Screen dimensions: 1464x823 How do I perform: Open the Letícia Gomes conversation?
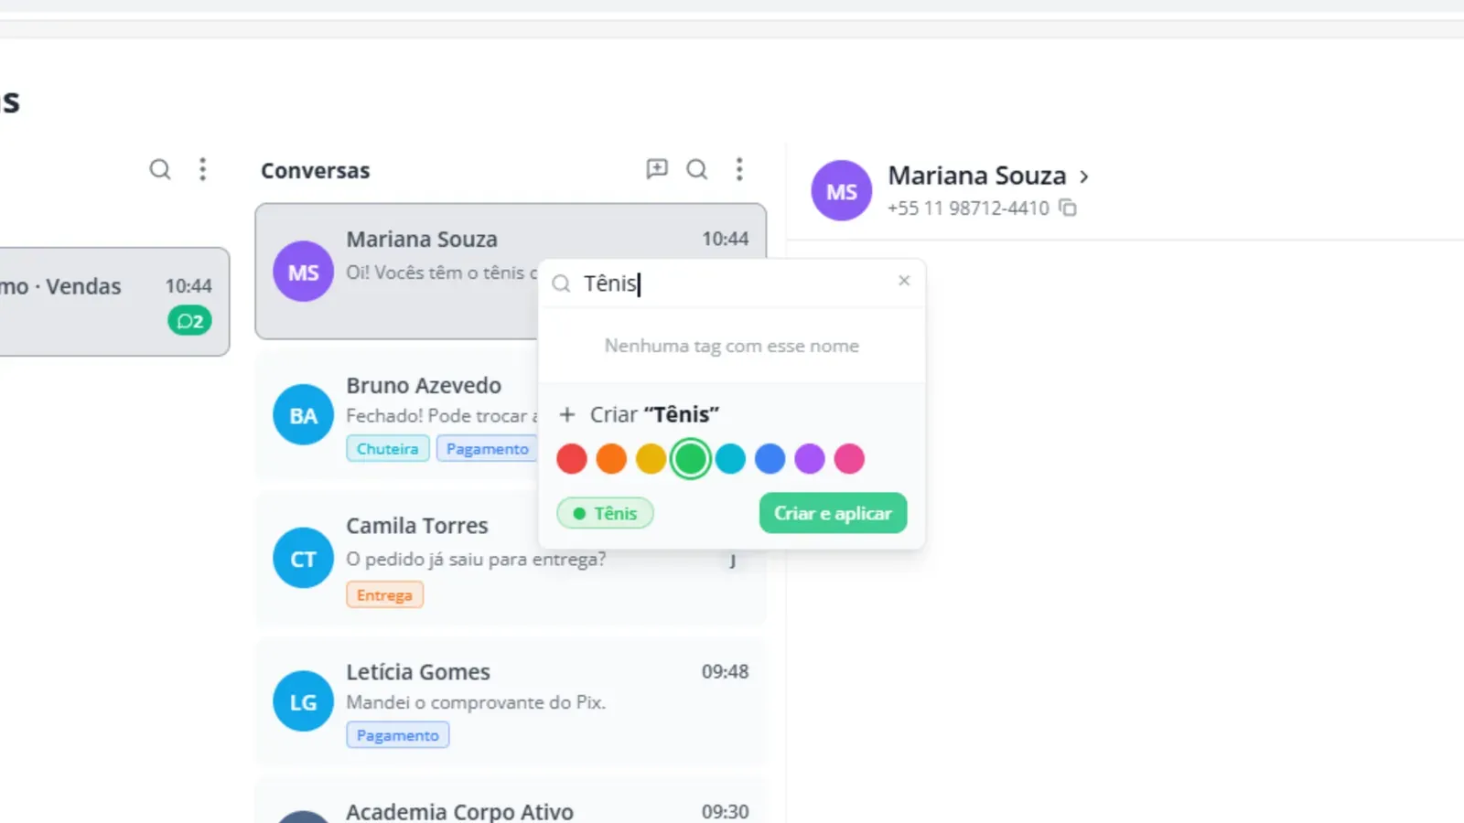[511, 701]
